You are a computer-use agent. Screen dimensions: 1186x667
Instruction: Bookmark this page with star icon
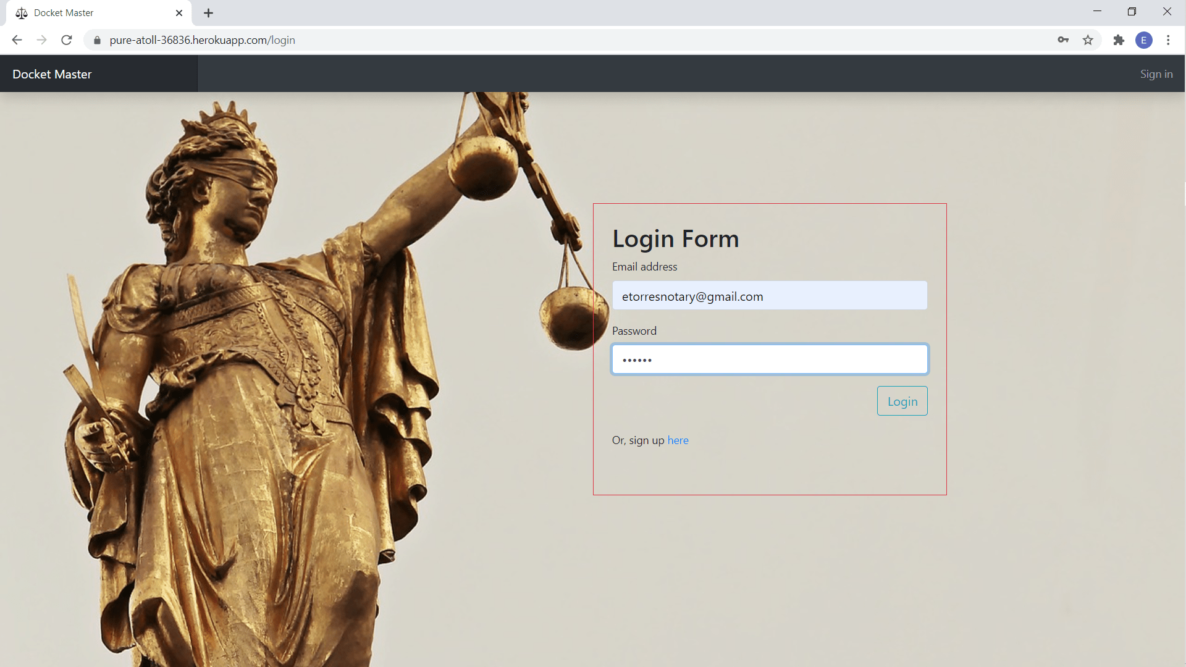pos(1088,40)
